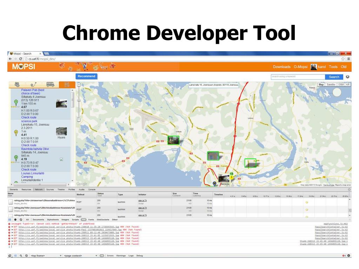The image size is (359, 269).
Task: Click Check route under Palaveri Pub
Action: (x=29, y=117)
